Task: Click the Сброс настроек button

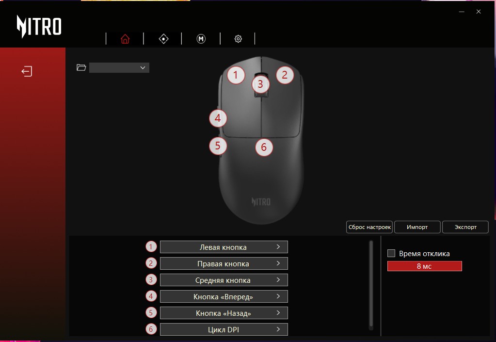Action: [x=369, y=227]
